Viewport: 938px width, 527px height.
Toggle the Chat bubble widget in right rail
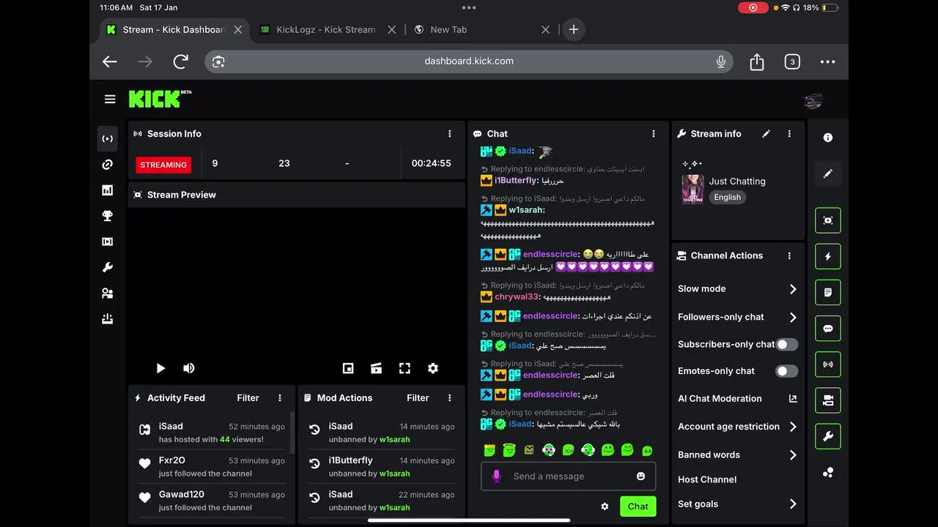[828, 329]
